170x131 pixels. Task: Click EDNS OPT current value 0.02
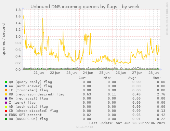87,115
